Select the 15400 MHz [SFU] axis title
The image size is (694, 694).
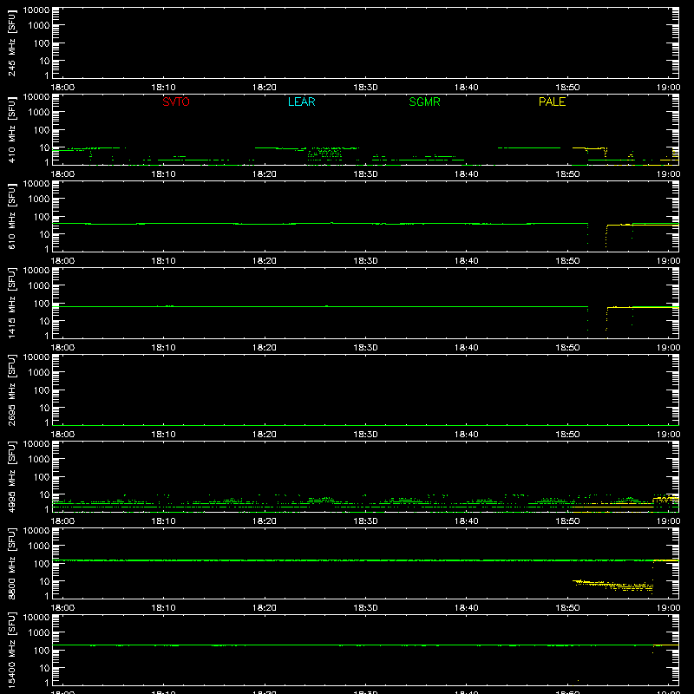click(x=12, y=650)
